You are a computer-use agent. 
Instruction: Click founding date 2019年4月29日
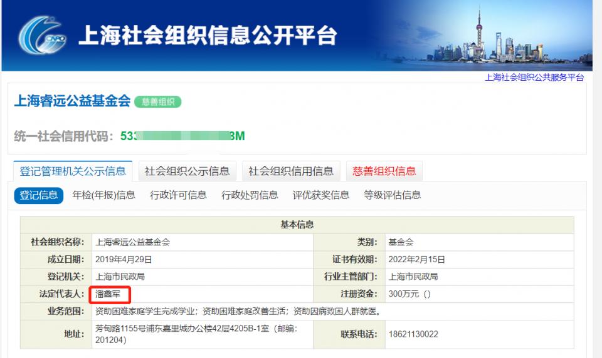point(124,260)
